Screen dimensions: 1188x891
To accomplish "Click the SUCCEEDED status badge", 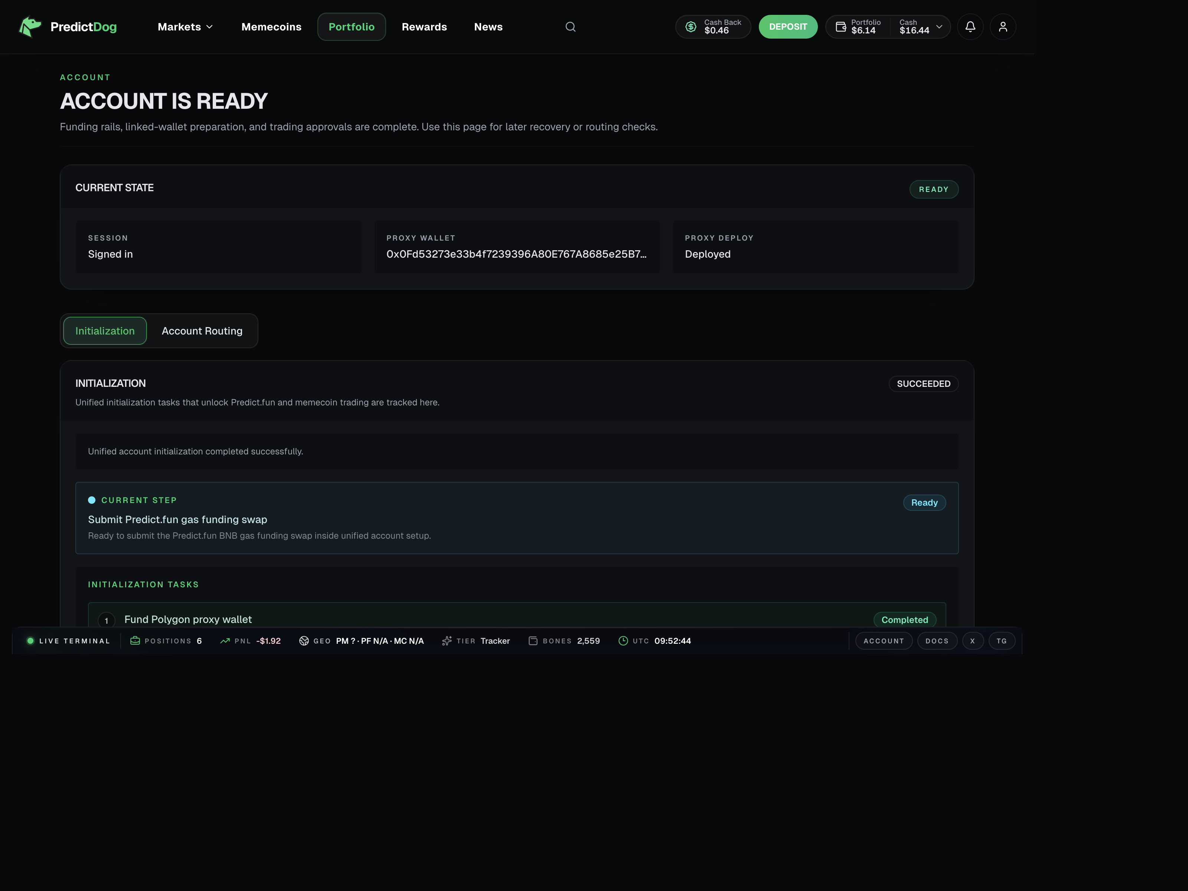I will tap(923, 384).
